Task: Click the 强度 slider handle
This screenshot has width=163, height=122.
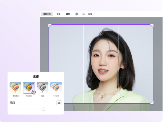Action: (43, 109)
